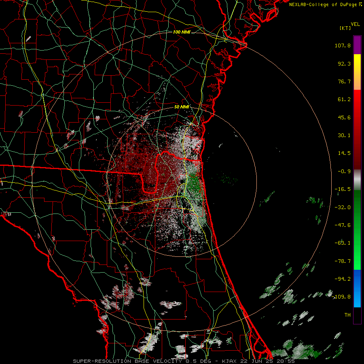Click the VEL legend title
The image size is (364, 364).
[355, 24]
